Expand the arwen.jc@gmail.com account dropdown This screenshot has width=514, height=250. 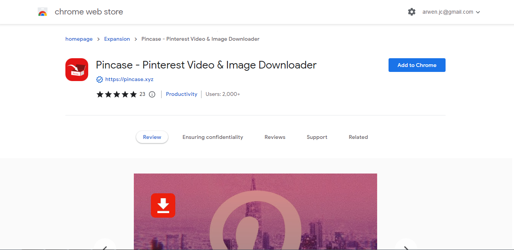coord(451,12)
